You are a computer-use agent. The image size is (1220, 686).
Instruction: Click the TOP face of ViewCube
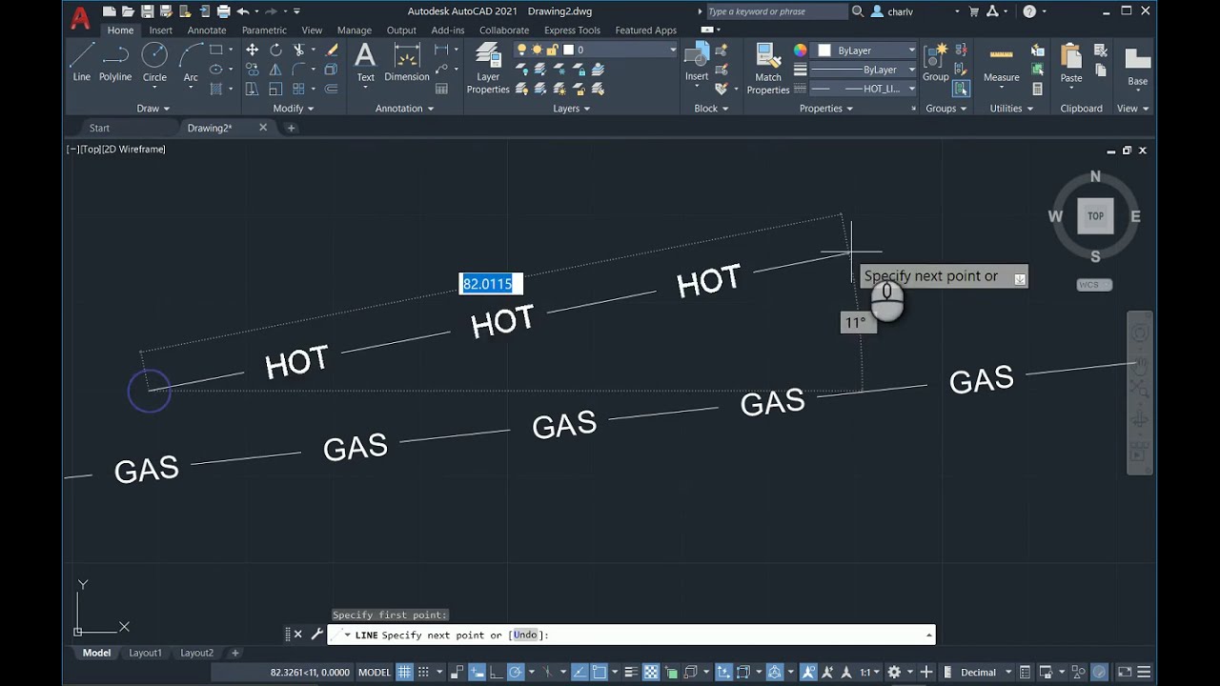[x=1095, y=216]
